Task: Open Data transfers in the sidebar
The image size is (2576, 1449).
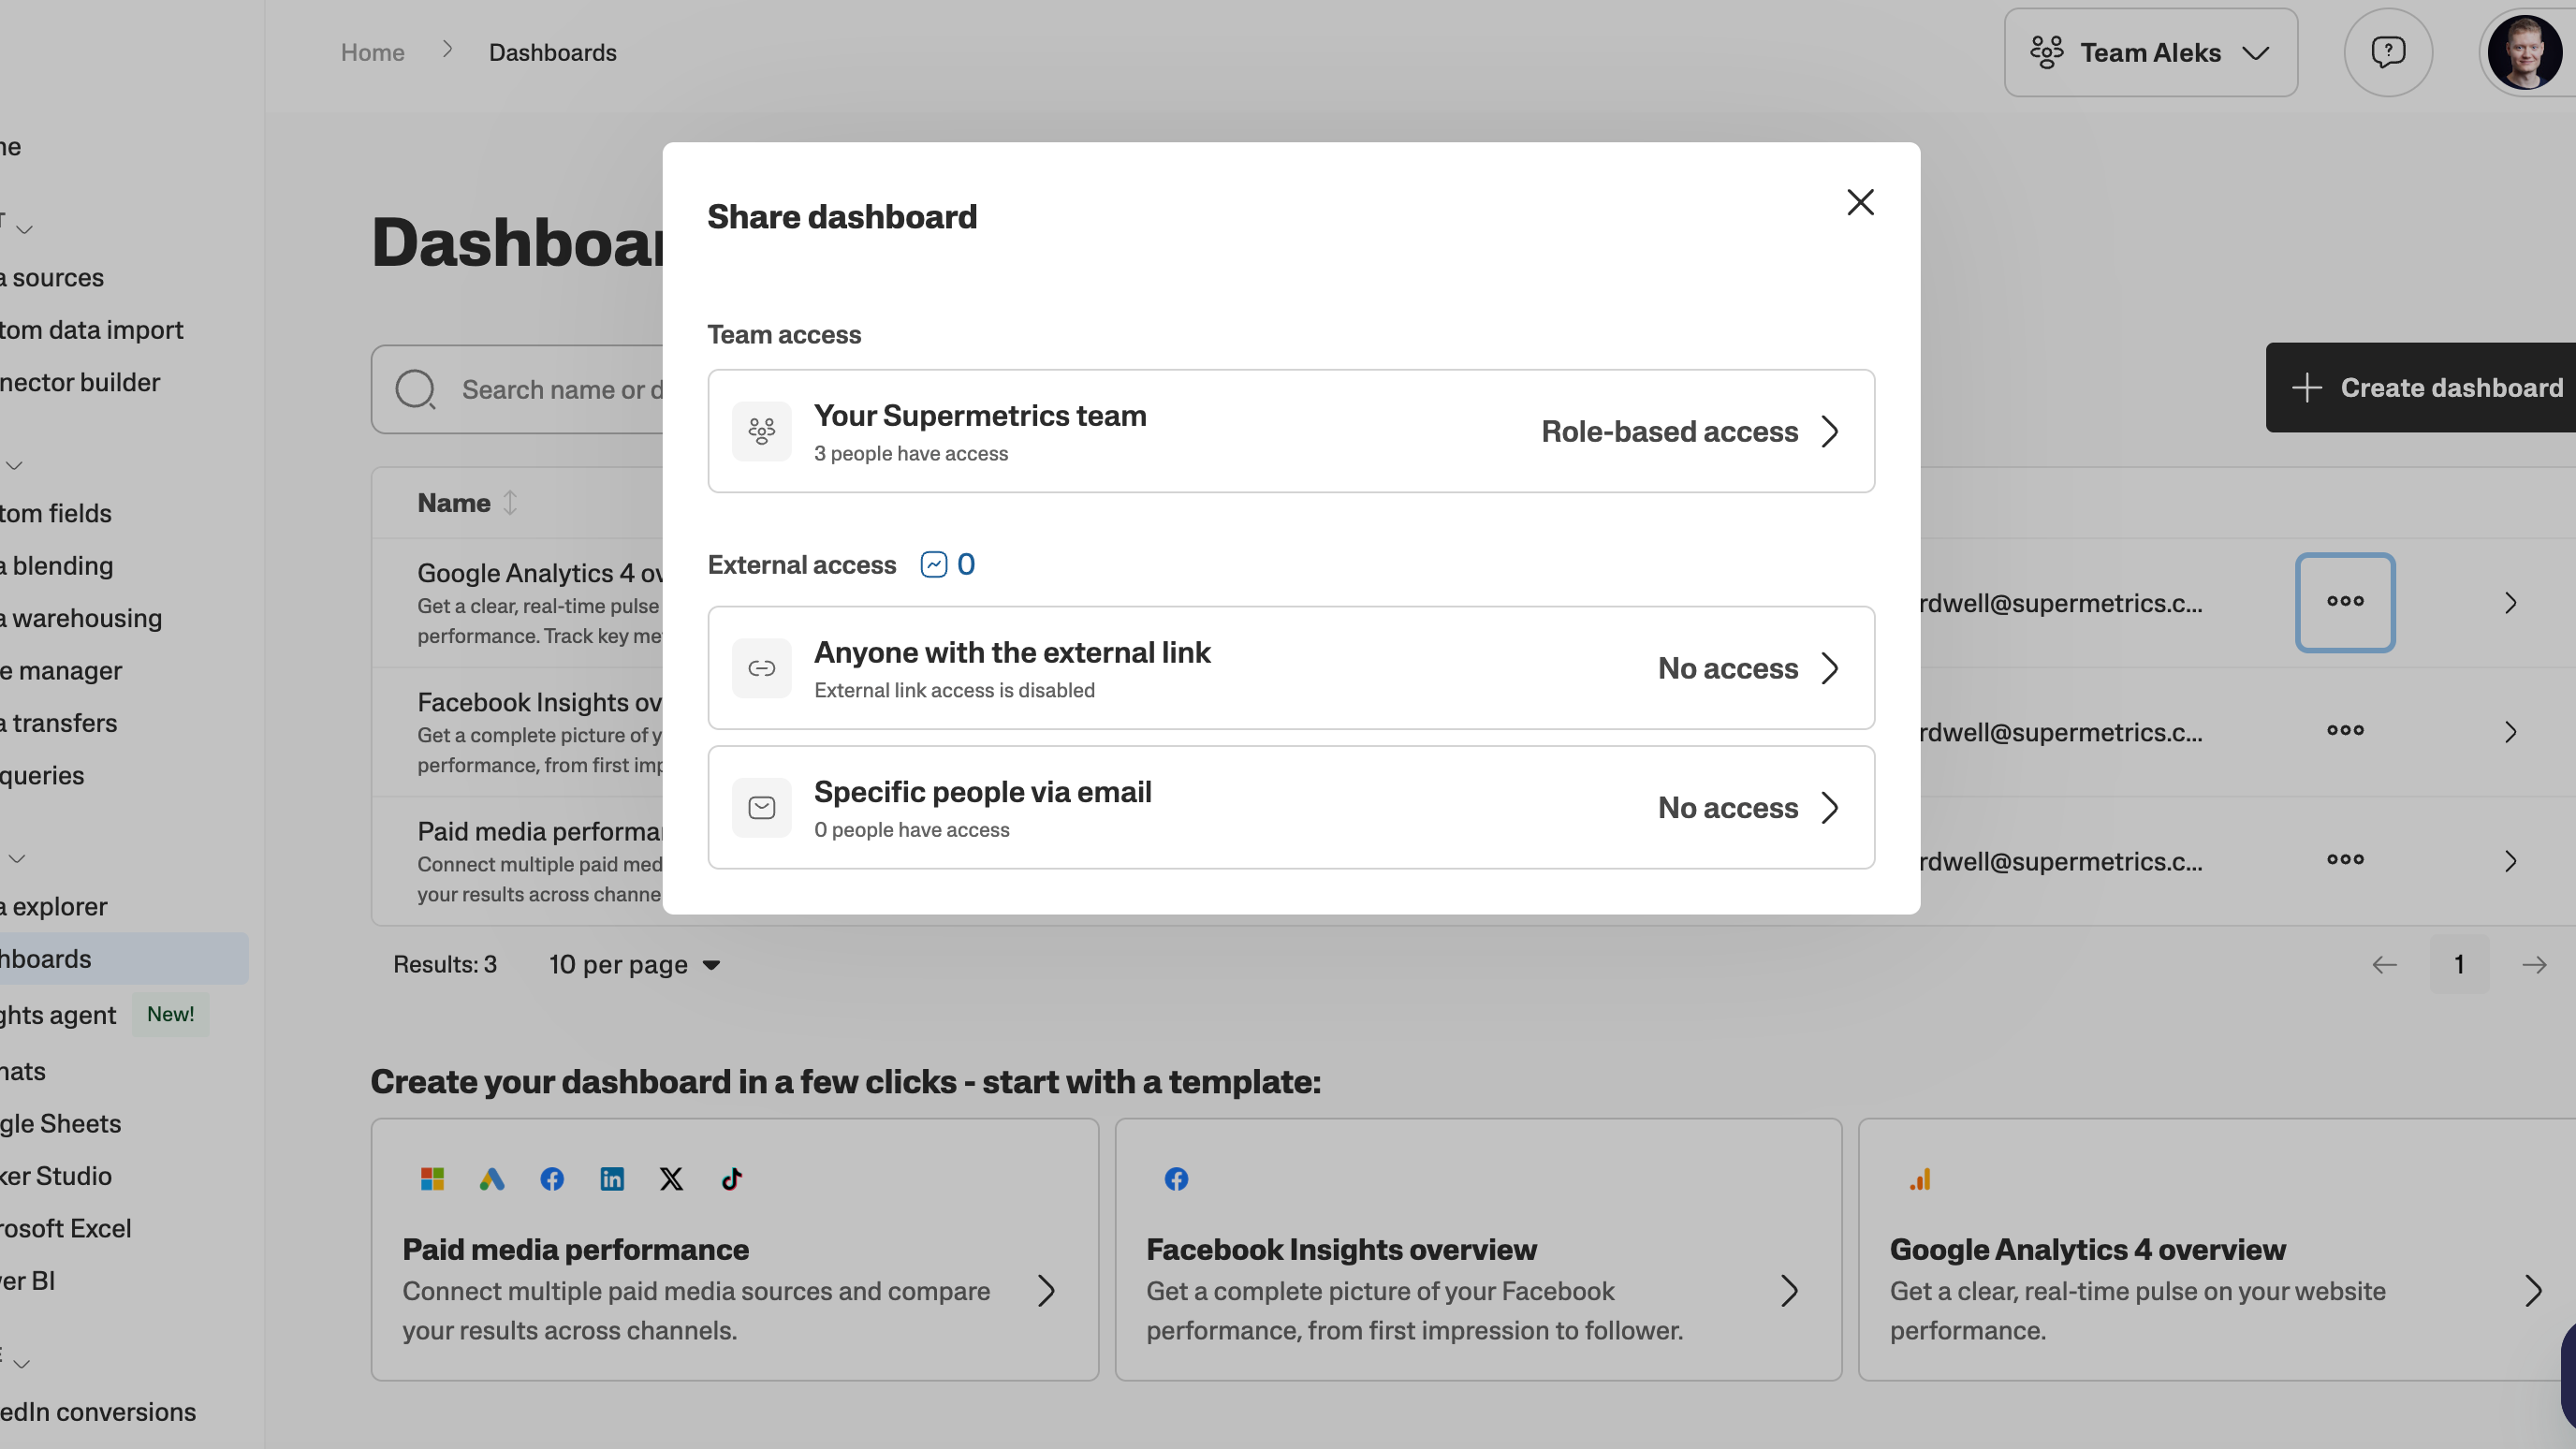Action: pos(59,722)
